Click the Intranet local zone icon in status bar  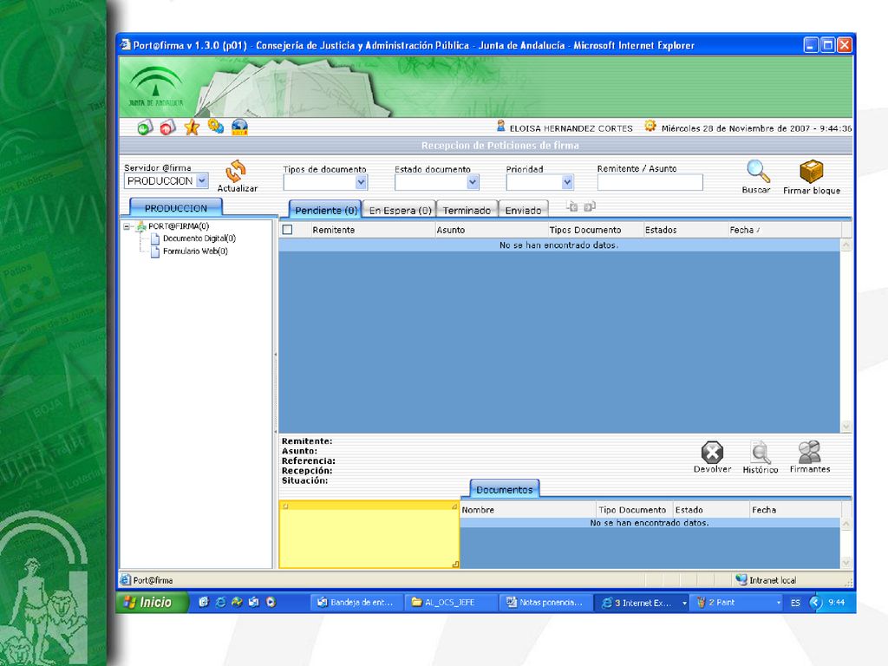741,579
